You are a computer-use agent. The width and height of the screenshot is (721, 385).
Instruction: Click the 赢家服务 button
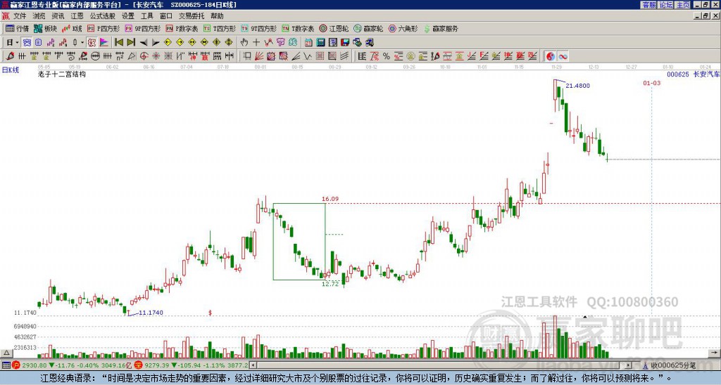coord(441,28)
